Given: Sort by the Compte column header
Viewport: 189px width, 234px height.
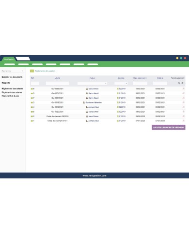Looking at the screenshot, I should (x=121, y=78).
